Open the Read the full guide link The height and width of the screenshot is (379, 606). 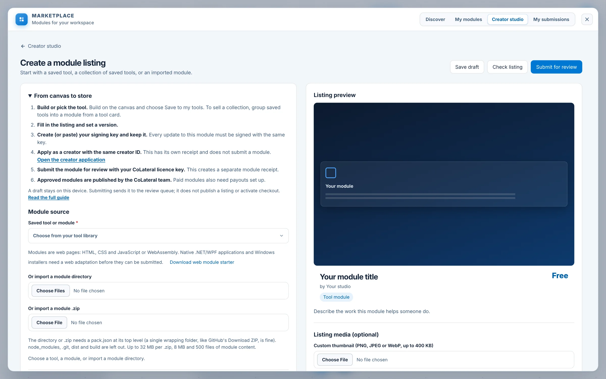(48, 197)
